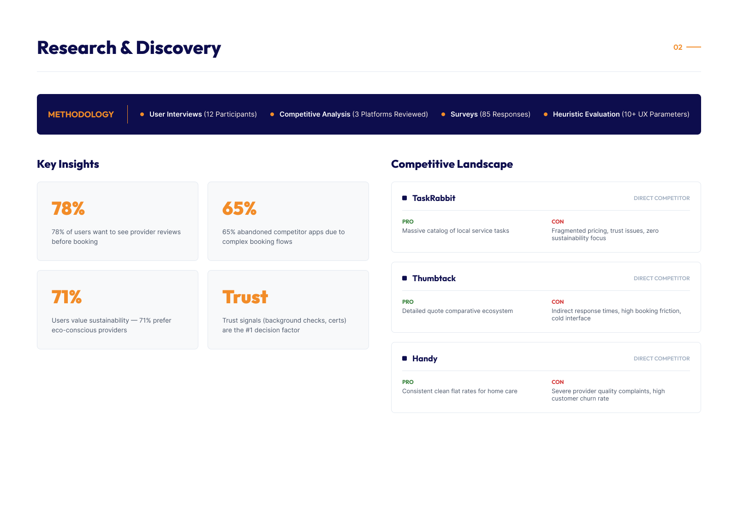
Task: Click the #1 decision factor description
Action: point(284,325)
